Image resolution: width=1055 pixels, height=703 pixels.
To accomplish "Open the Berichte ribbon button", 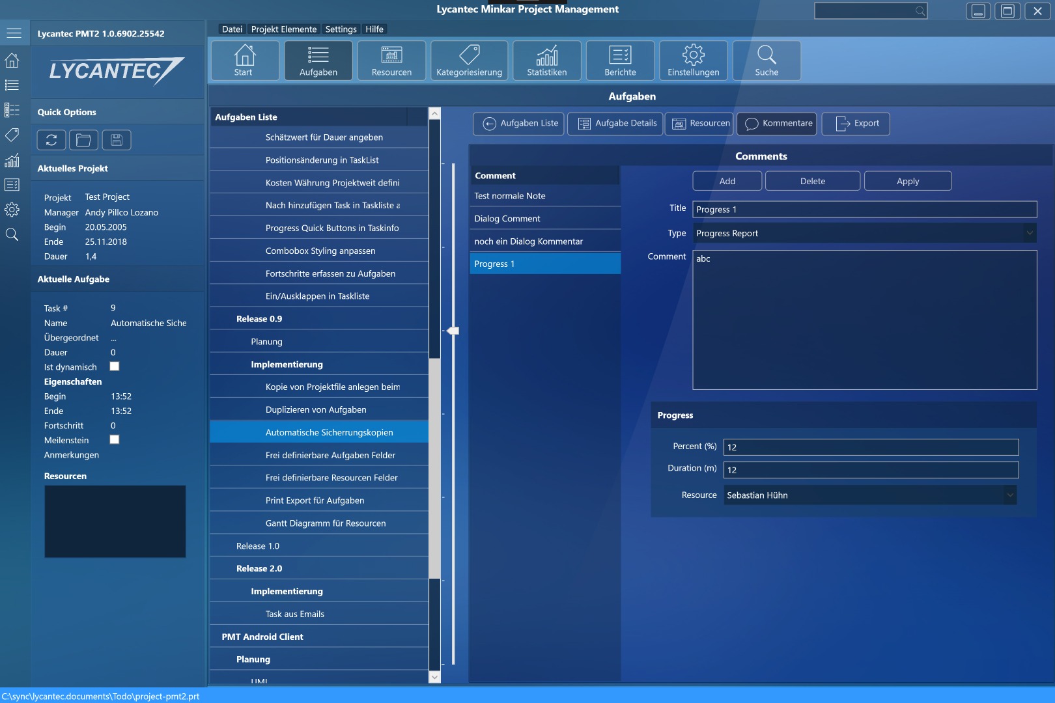I will coord(620,61).
